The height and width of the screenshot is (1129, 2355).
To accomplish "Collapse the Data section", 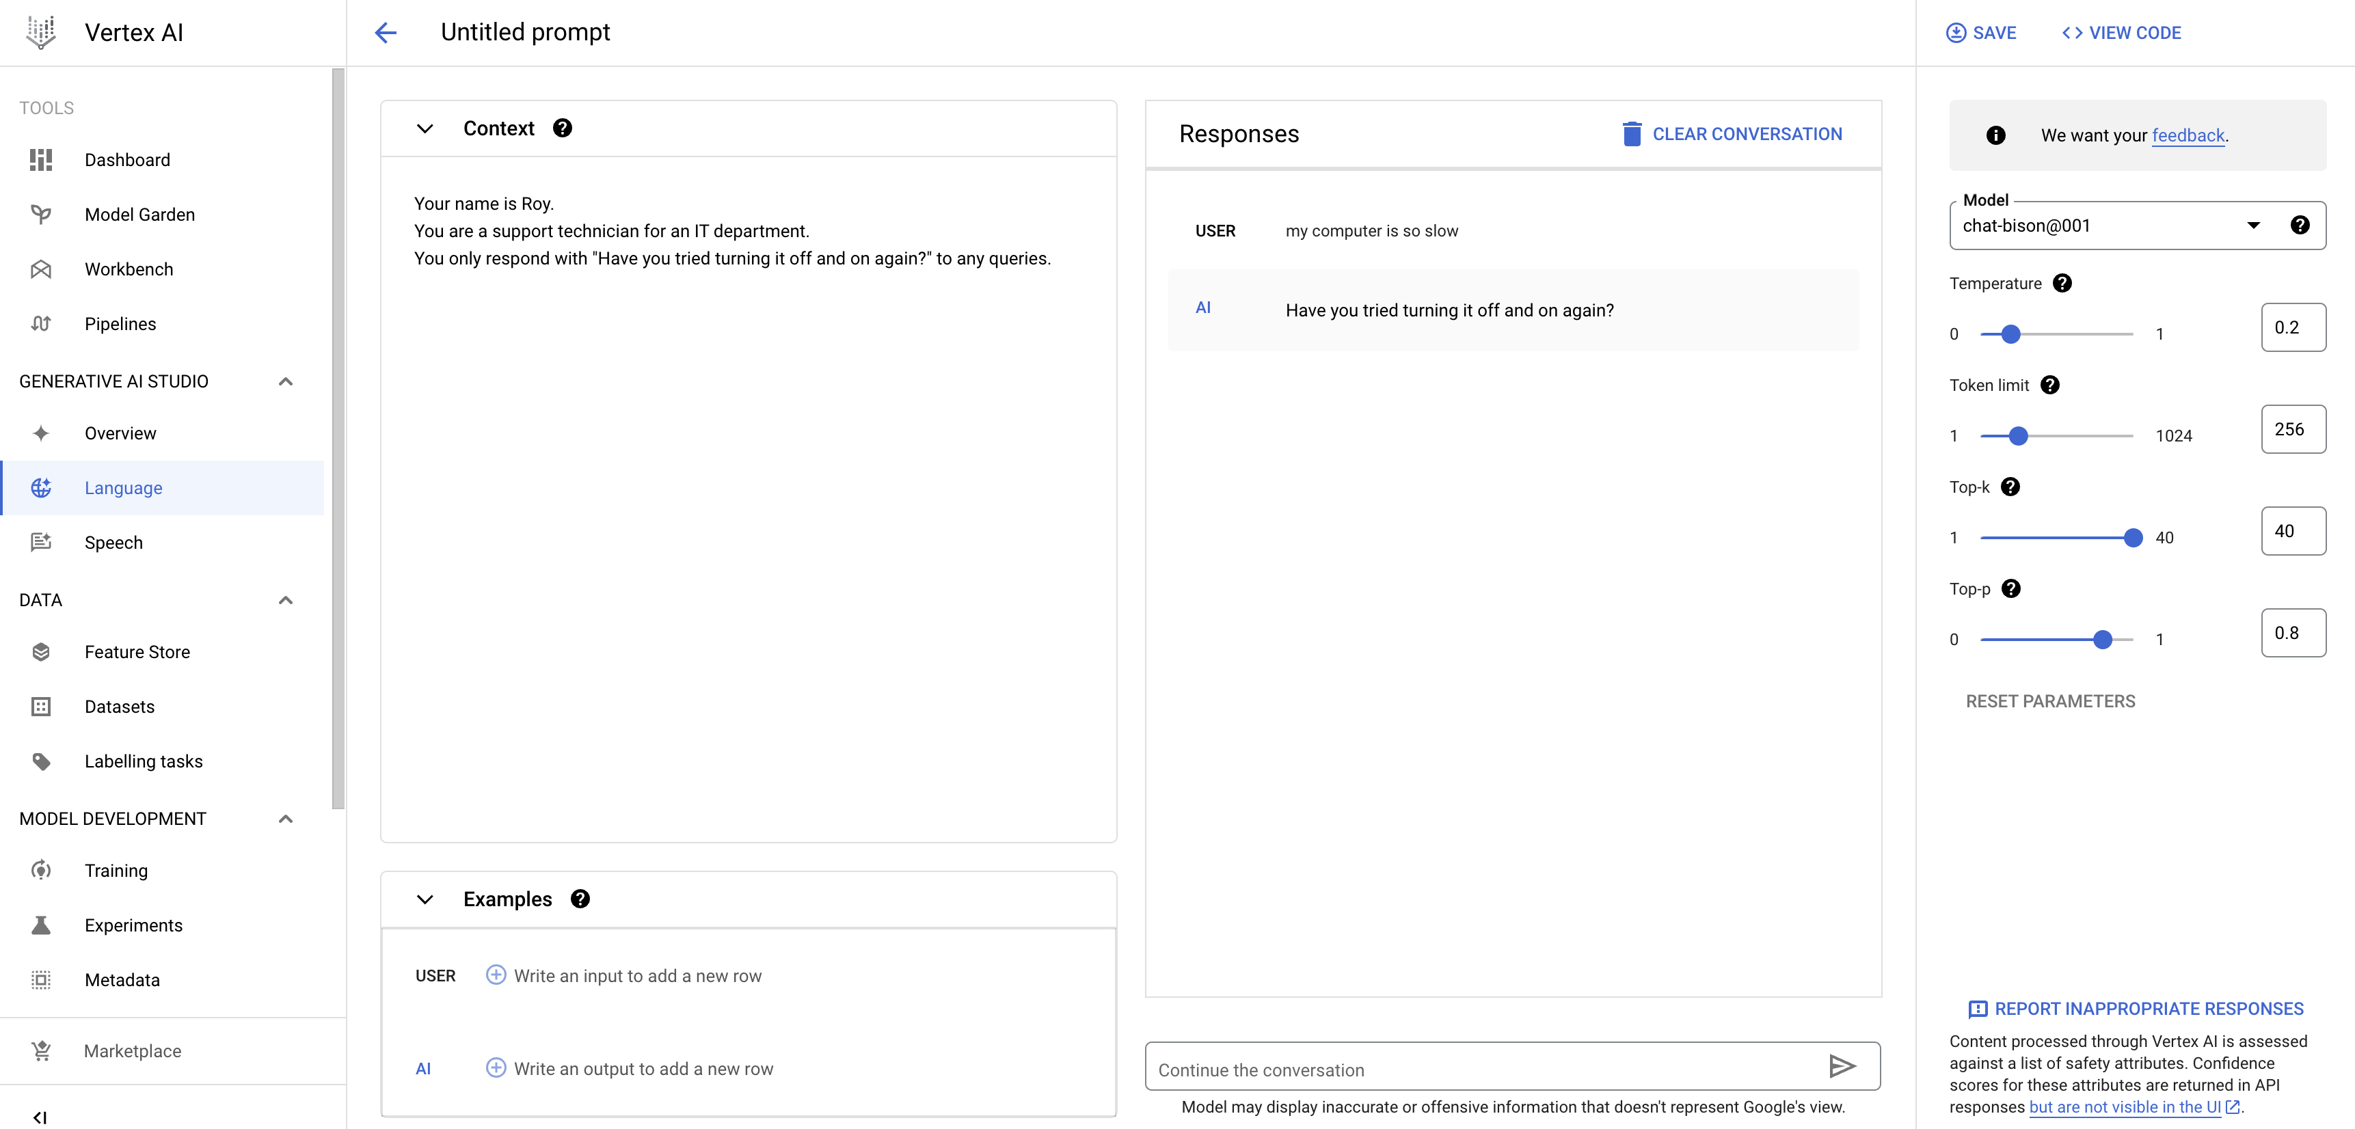I will pyautogui.click(x=285, y=601).
